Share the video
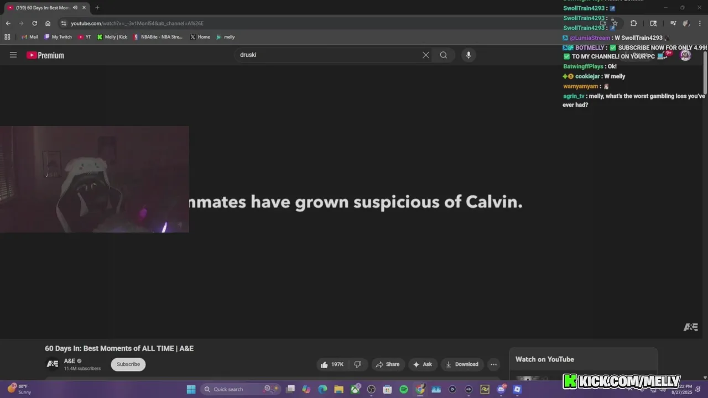The image size is (708, 398). 387,364
